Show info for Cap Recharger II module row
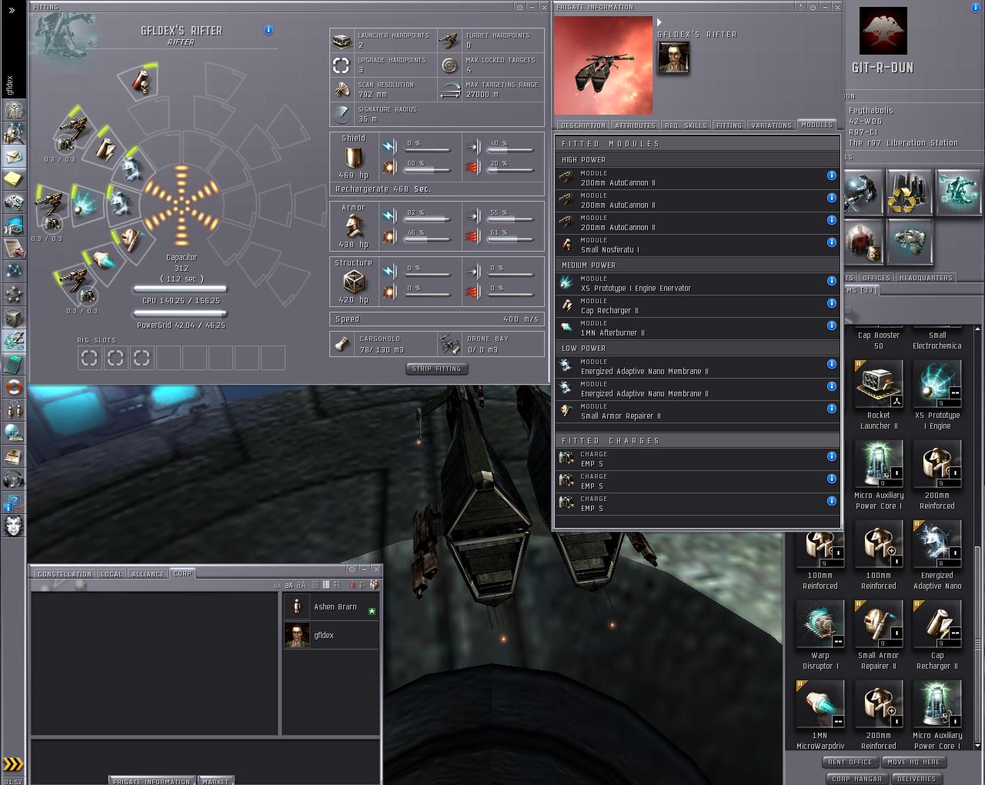 [x=831, y=303]
